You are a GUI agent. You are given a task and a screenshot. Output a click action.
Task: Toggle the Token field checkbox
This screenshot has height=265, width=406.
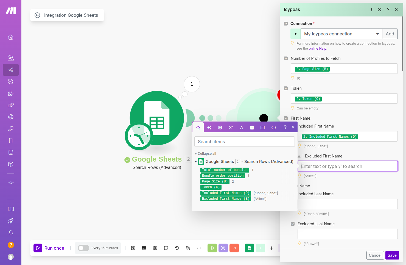286,88
